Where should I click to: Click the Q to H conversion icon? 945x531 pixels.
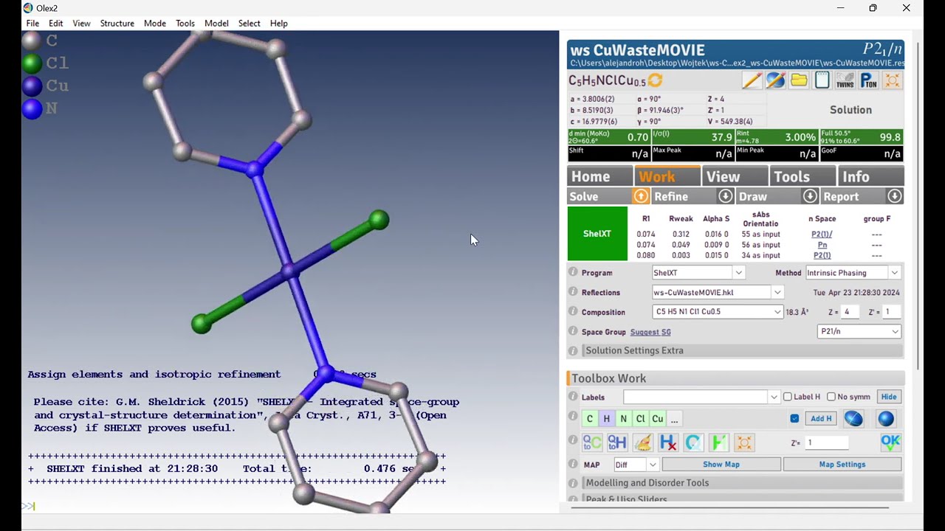click(617, 442)
